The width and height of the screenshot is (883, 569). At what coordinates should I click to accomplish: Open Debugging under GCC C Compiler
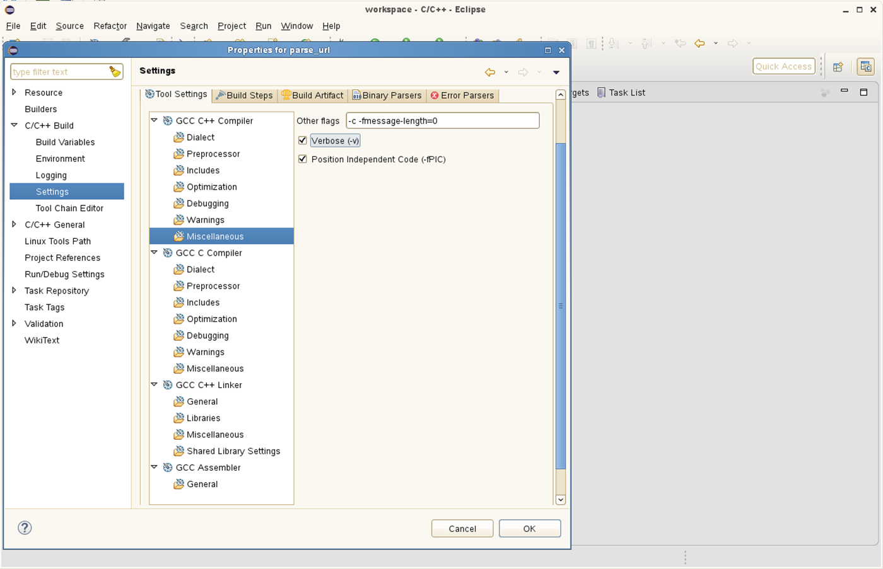click(208, 336)
